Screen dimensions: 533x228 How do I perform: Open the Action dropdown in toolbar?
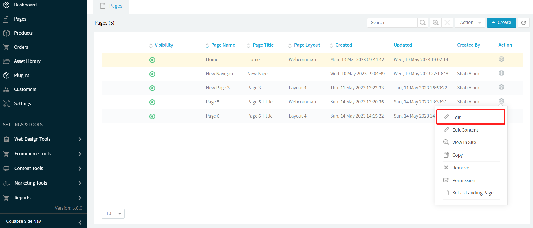(x=470, y=23)
